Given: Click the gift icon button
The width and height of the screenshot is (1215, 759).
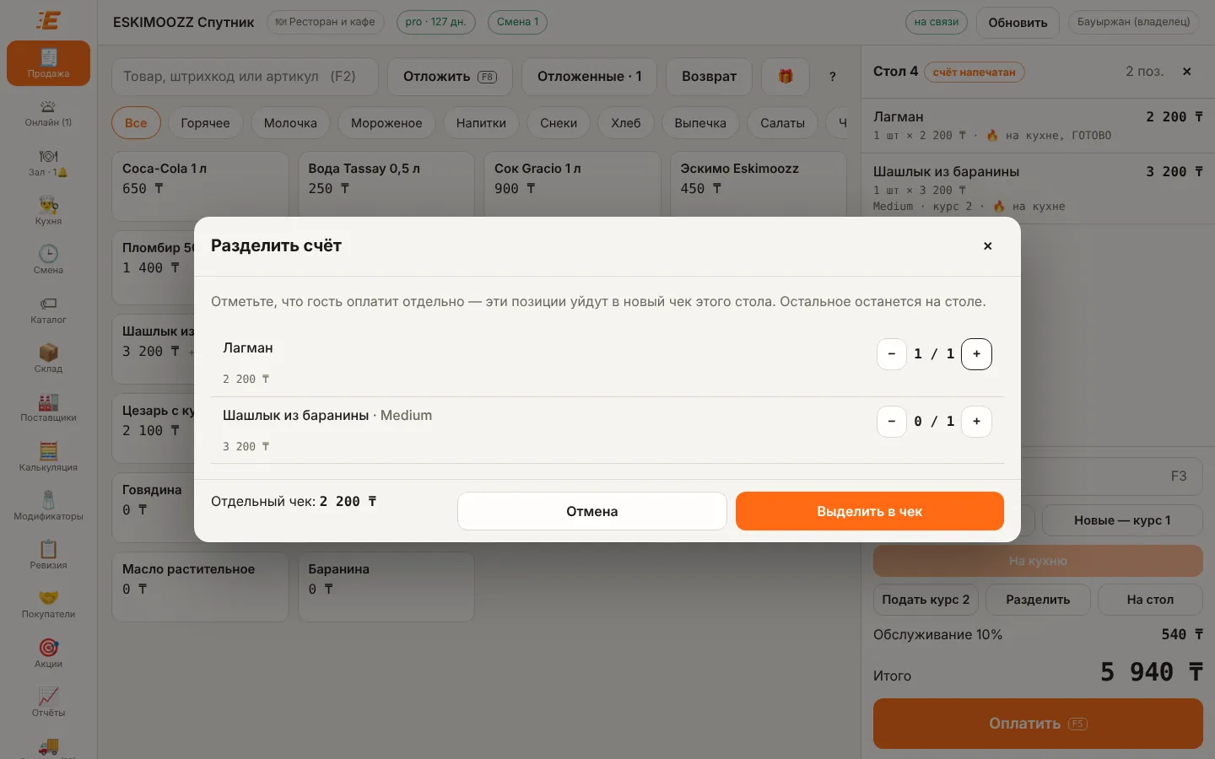Looking at the screenshot, I should coord(786,77).
